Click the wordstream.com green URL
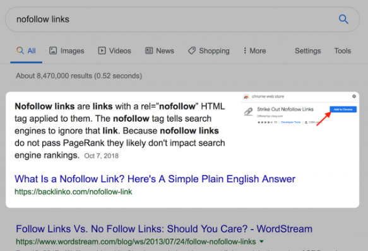Viewport: 368px width, 251px height. pos(136,242)
